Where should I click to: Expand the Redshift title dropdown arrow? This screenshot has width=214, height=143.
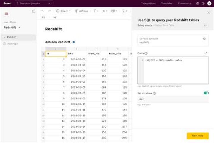[19, 28]
